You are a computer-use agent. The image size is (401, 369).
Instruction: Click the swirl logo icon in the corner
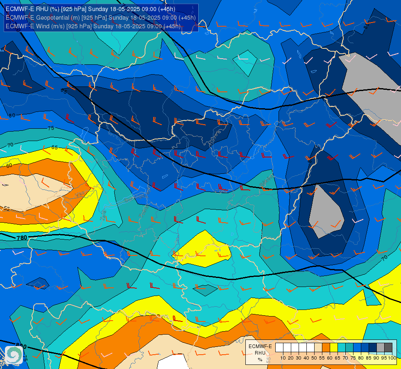14,355
